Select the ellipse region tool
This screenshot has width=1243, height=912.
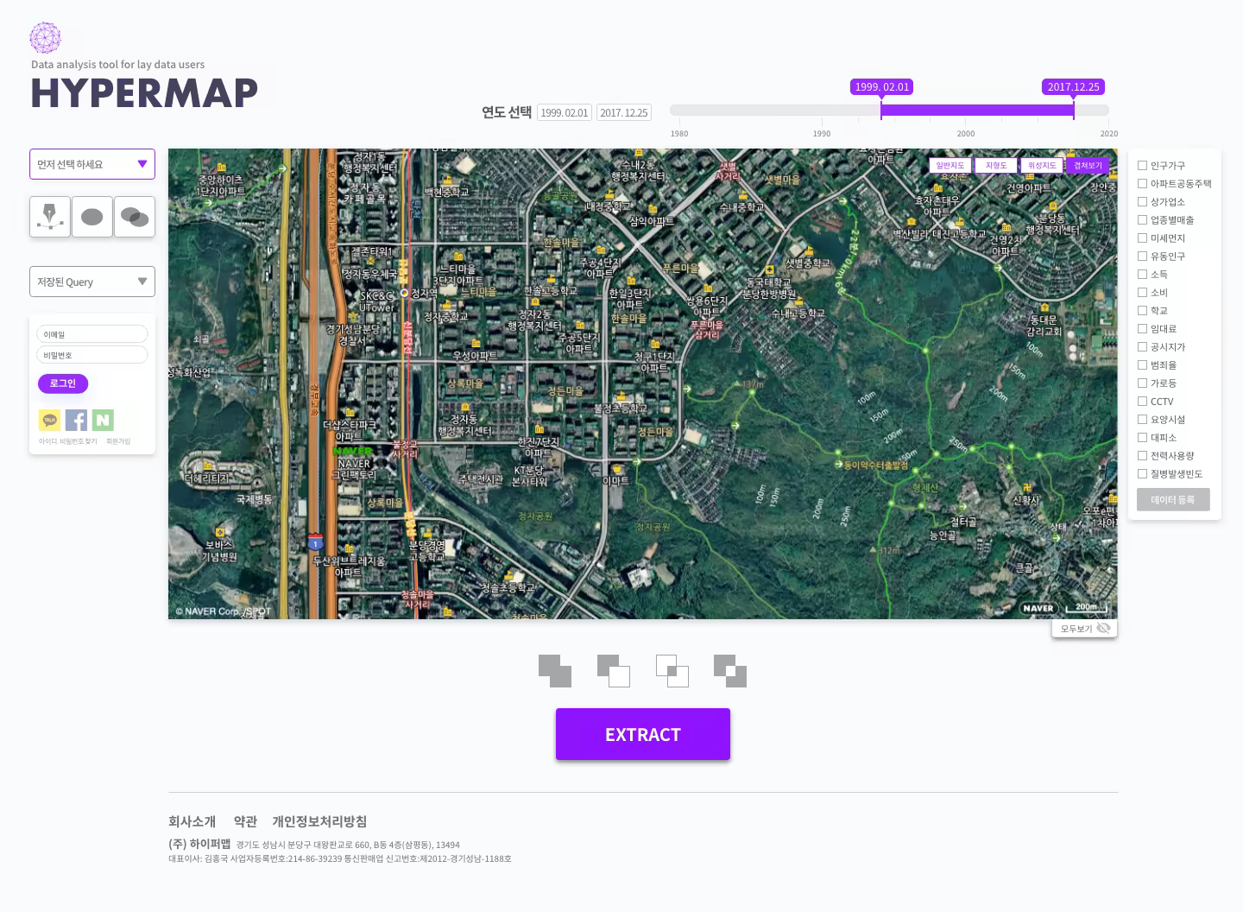click(91, 217)
